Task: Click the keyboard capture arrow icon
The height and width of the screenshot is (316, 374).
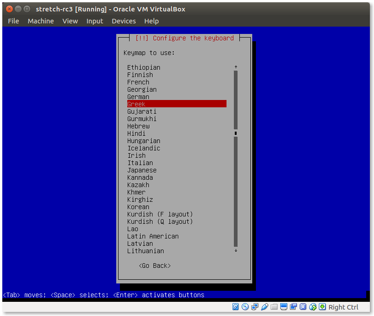Action: point(322,307)
